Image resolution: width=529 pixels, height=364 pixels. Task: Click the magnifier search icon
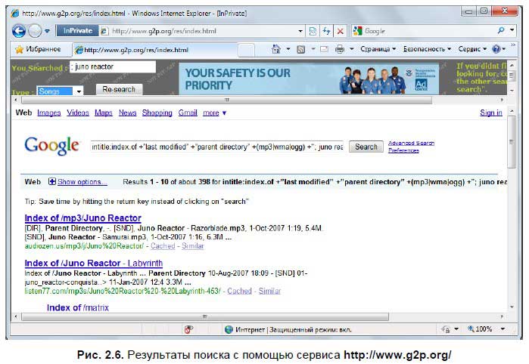(501, 31)
